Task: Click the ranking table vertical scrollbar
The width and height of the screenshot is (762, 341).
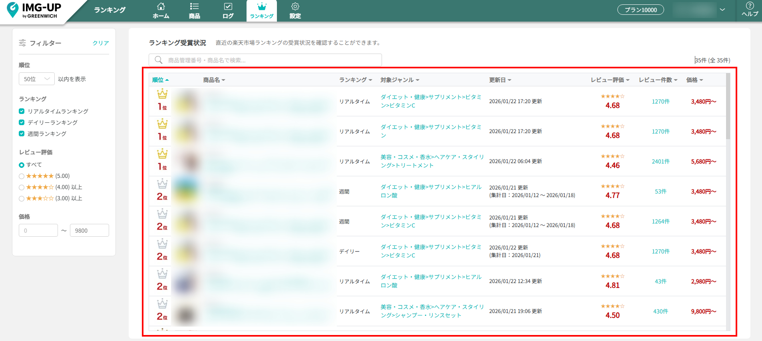Action: [x=728, y=108]
